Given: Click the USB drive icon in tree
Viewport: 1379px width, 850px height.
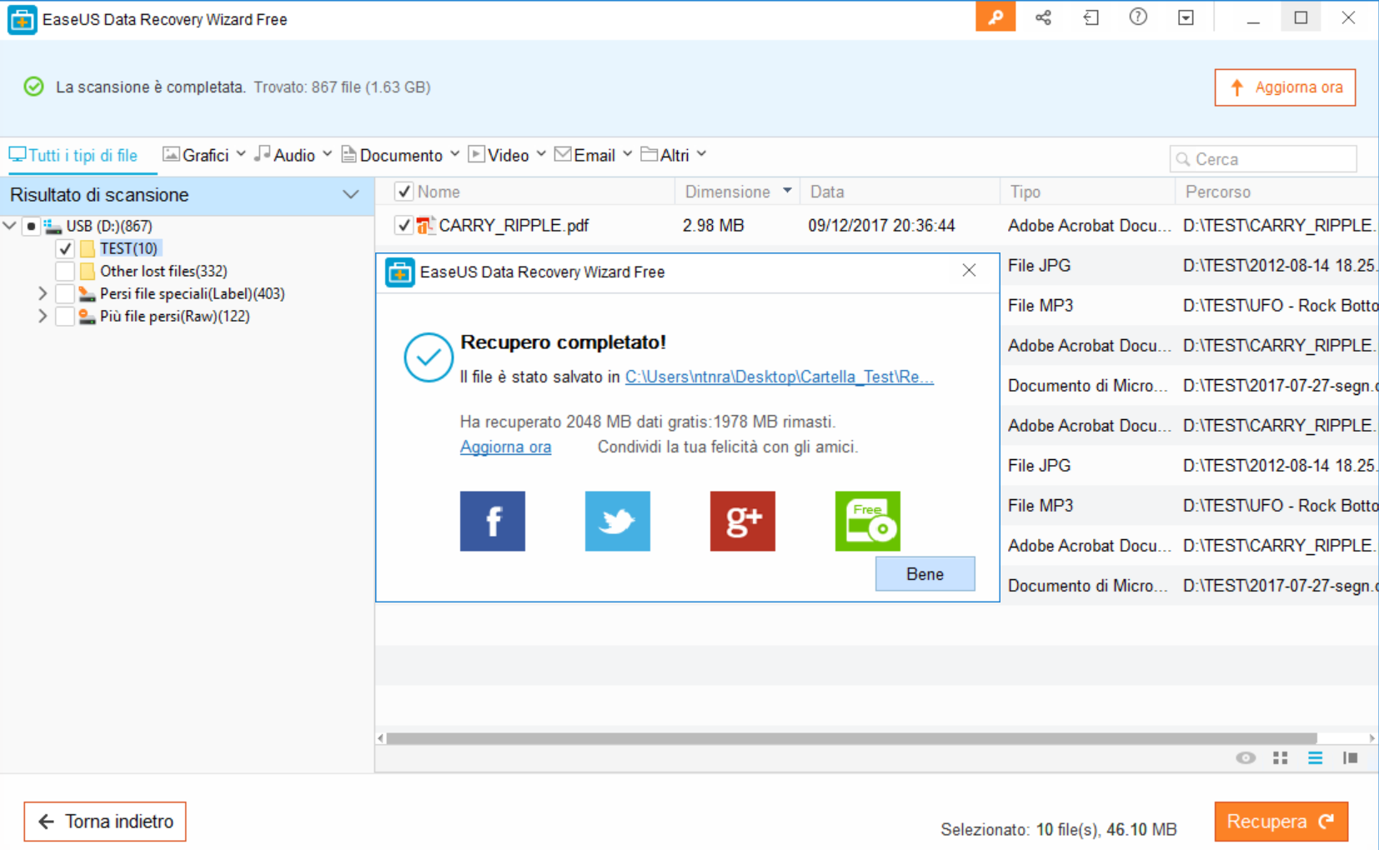Looking at the screenshot, I should (x=53, y=226).
